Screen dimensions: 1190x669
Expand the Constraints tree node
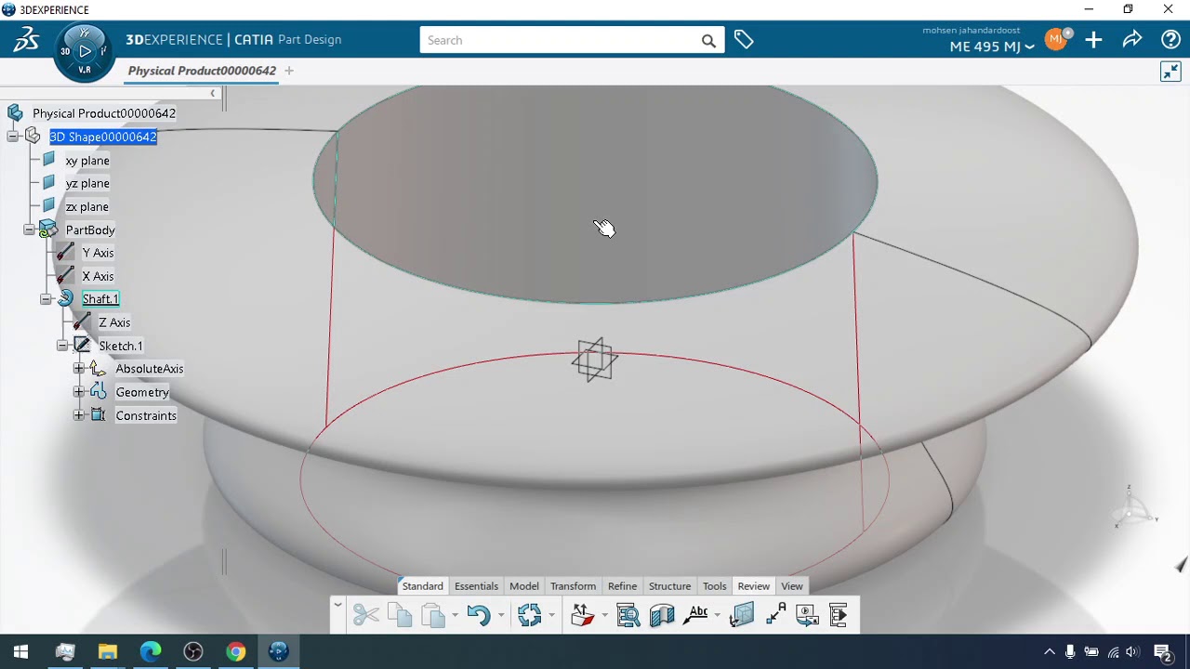79,415
